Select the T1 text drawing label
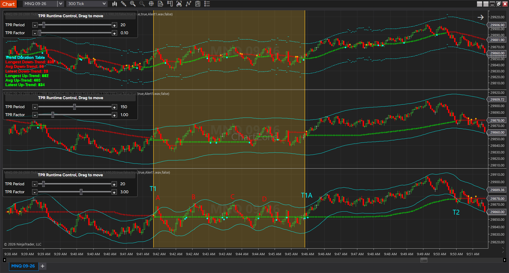Screen dimensions: 509x273 [x=153, y=189]
